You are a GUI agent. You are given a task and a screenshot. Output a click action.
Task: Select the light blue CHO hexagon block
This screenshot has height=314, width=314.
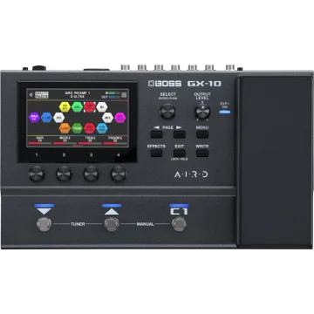coord(102,128)
